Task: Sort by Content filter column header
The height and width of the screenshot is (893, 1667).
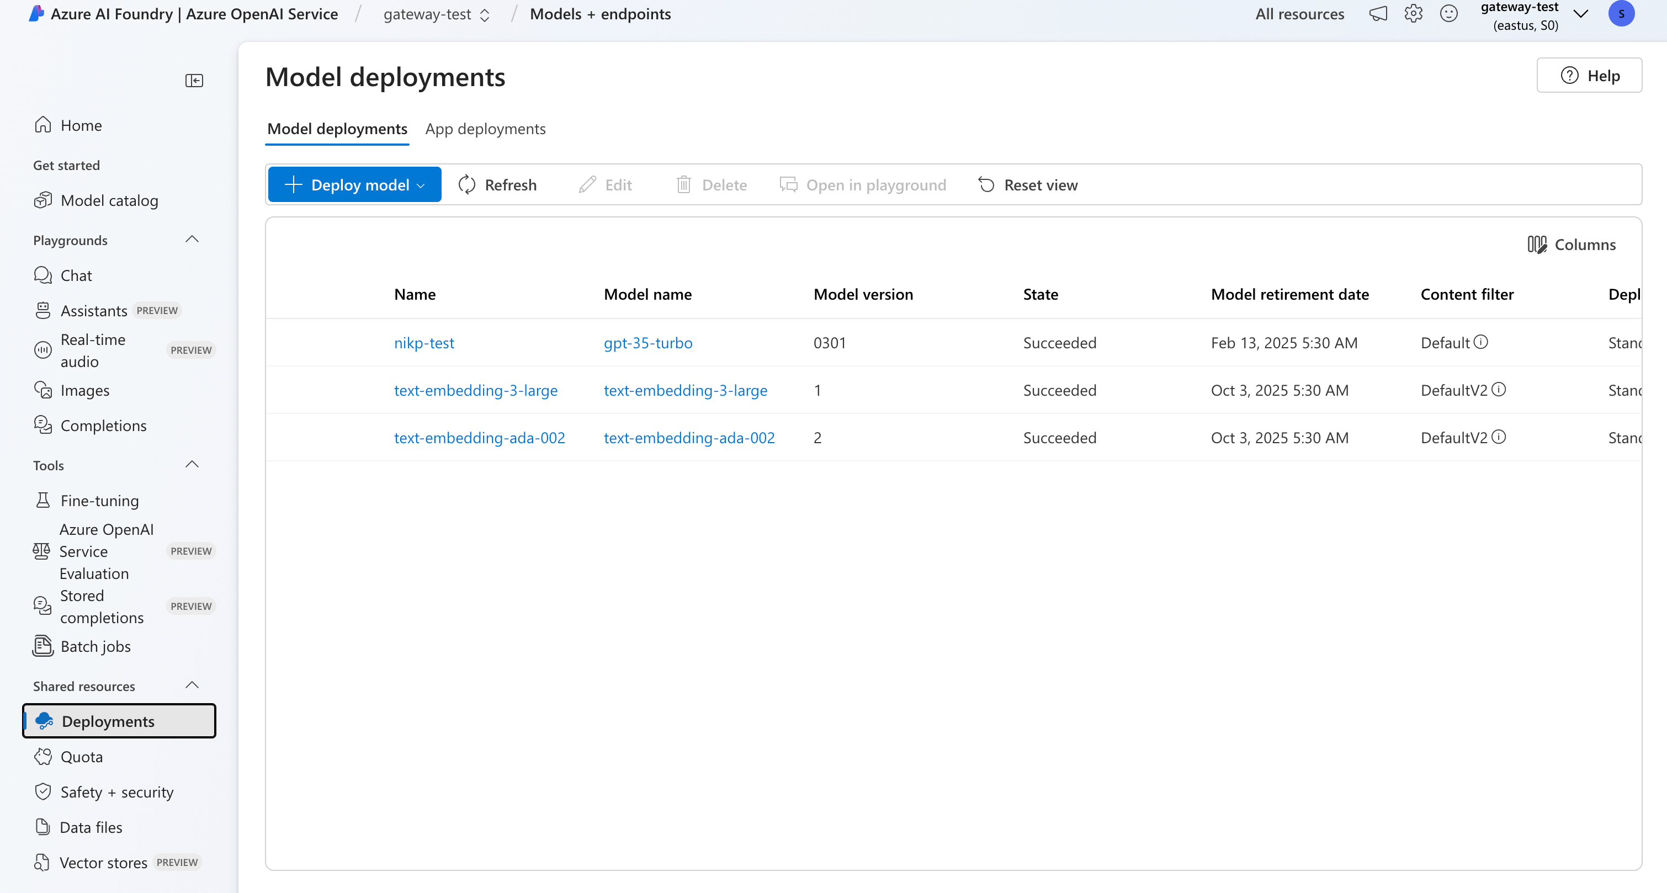Action: pyautogui.click(x=1467, y=294)
